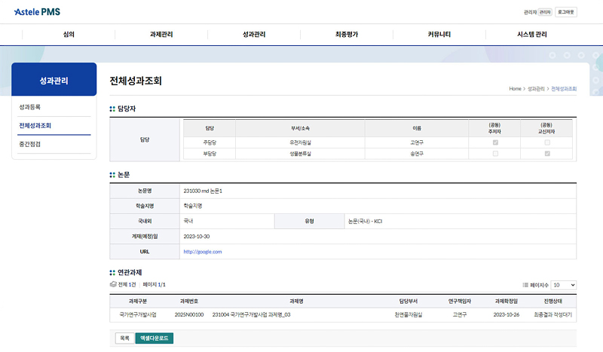Check 교신저자 box in 주담당 row

click(547, 142)
